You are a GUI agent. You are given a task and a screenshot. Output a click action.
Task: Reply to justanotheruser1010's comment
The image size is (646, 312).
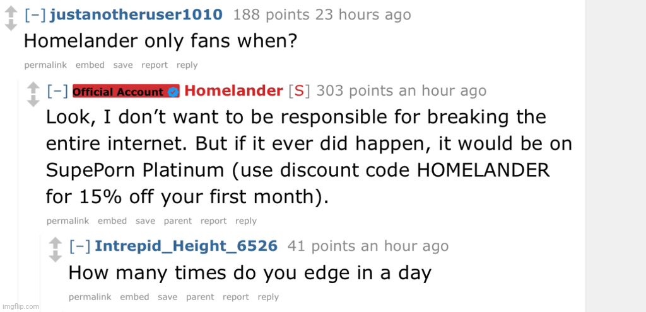pyautogui.click(x=187, y=65)
